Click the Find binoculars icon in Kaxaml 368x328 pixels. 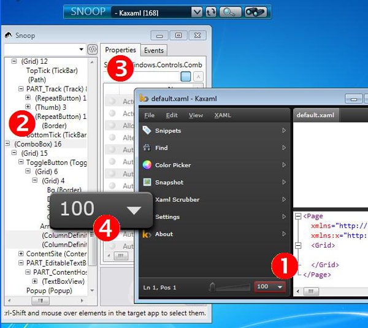147,148
